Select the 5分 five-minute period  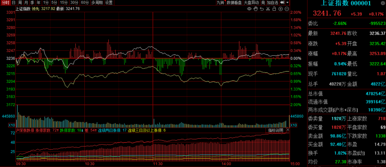tap(54, 3)
